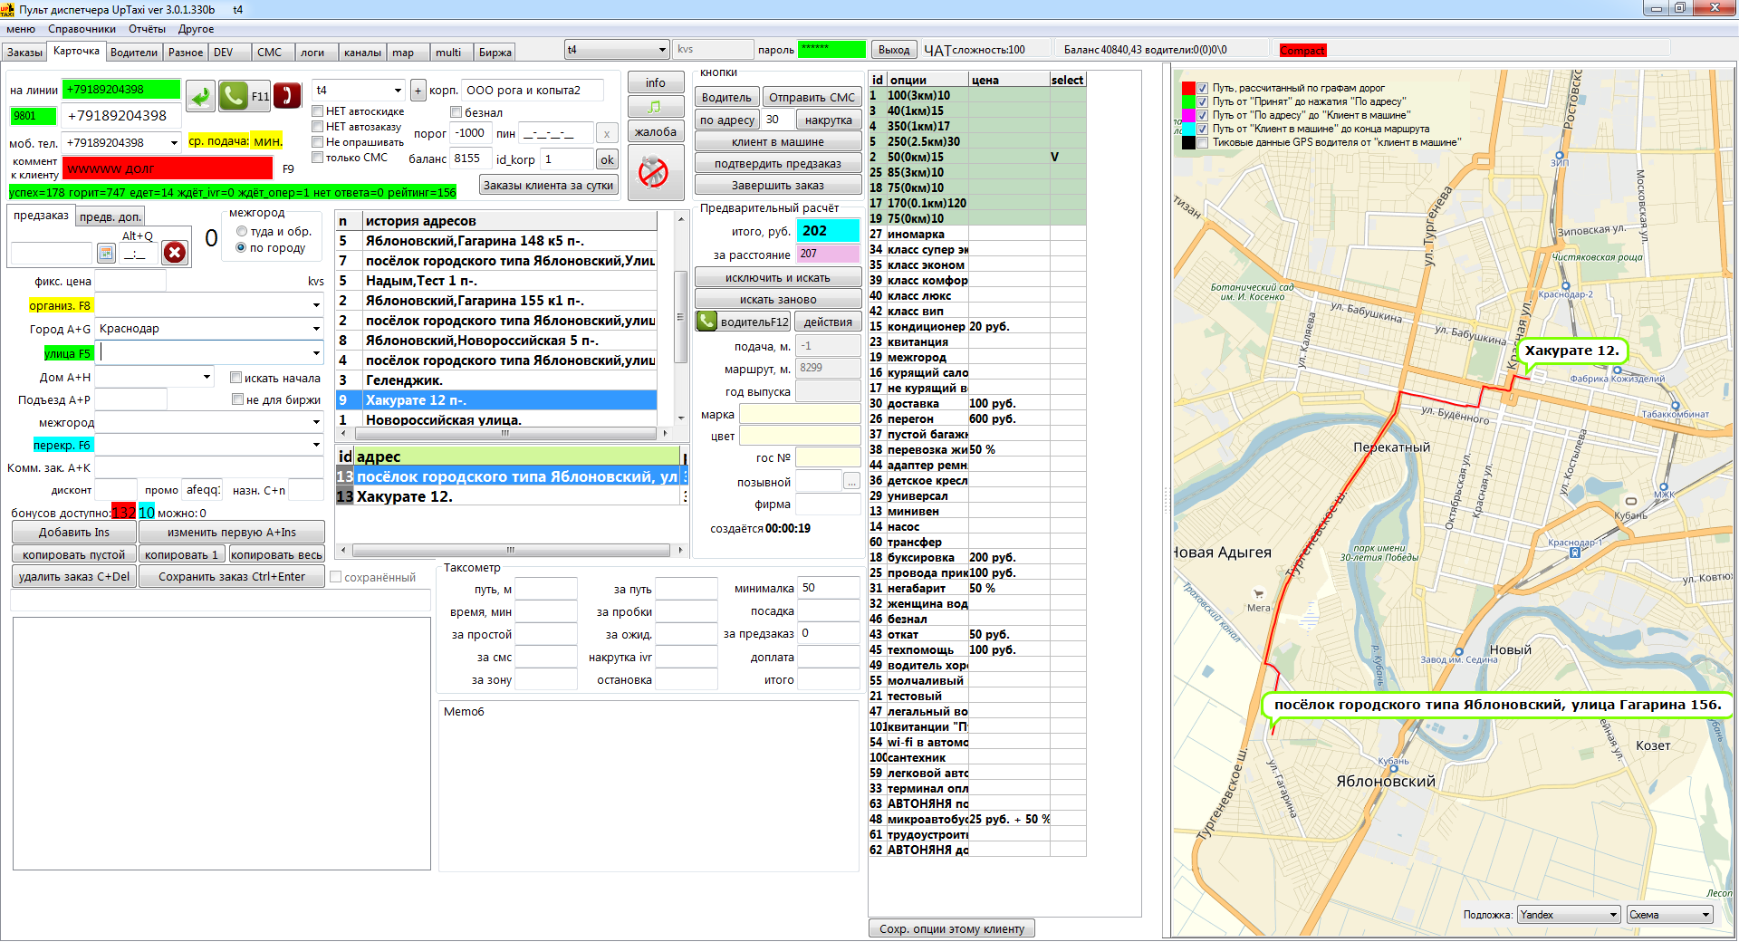Clear preorder with red X icon
Image resolution: width=1739 pixels, height=942 pixels.
175,253
